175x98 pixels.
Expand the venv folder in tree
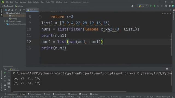point(7,16)
